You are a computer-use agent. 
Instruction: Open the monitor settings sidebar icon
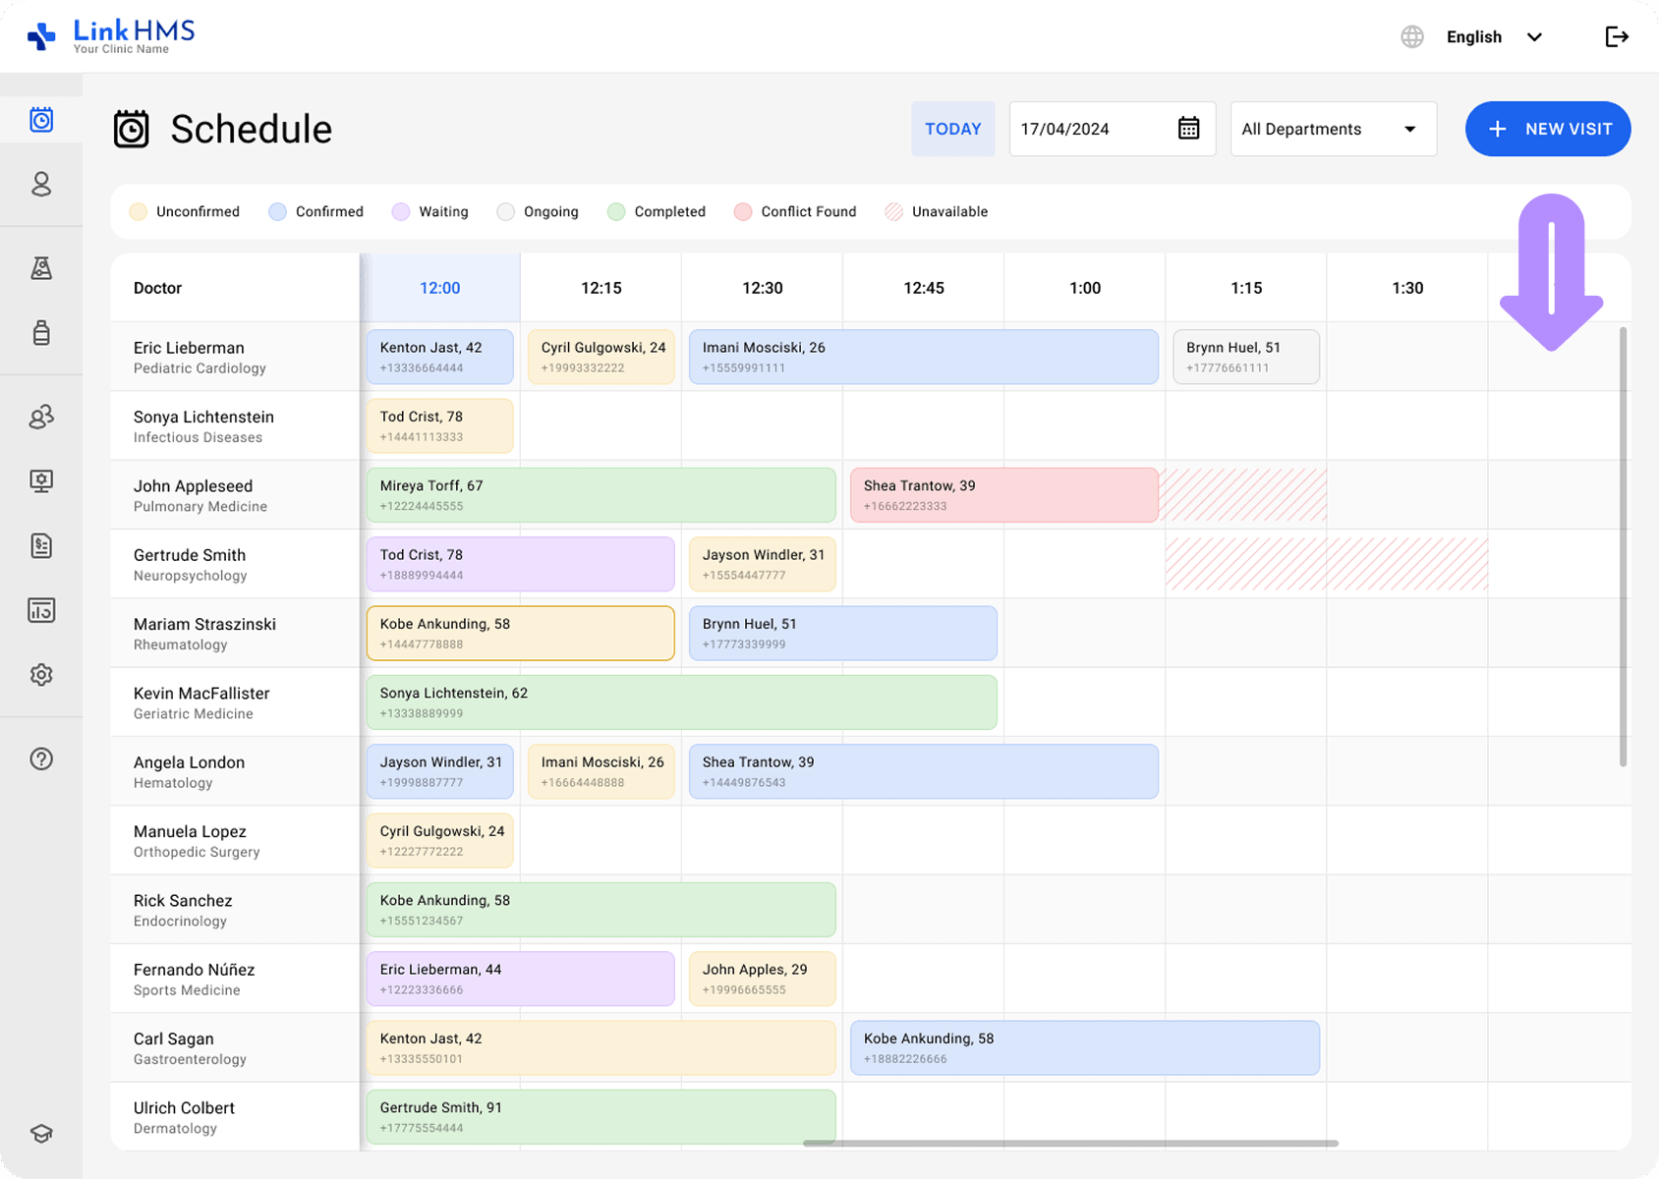pos(41,481)
